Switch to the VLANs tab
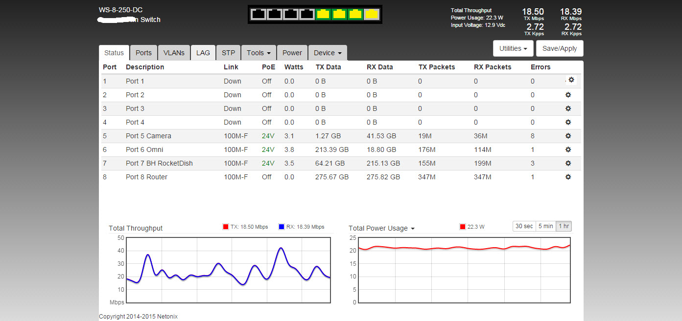This screenshot has height=321, width=682. 174,53
